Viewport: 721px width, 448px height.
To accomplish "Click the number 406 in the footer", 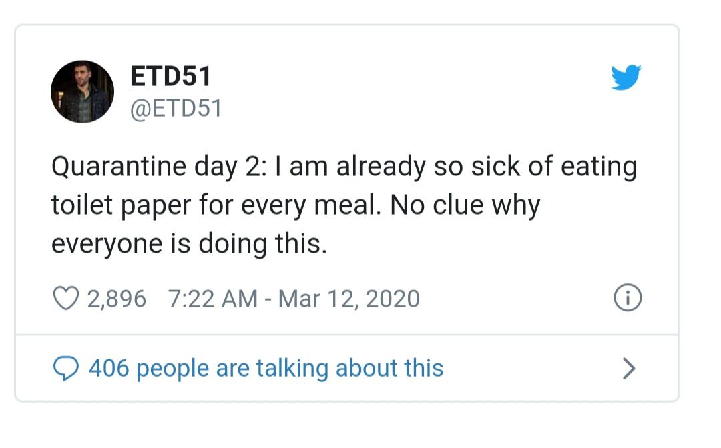I will click(109, 368).
